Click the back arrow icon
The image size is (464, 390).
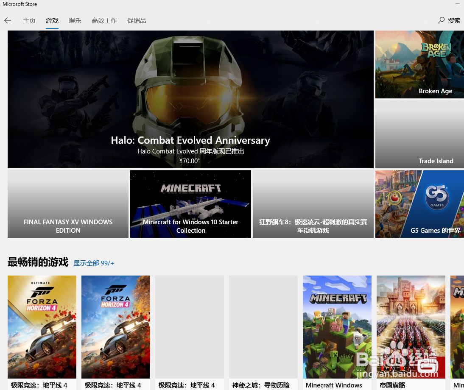click(8, 20)
